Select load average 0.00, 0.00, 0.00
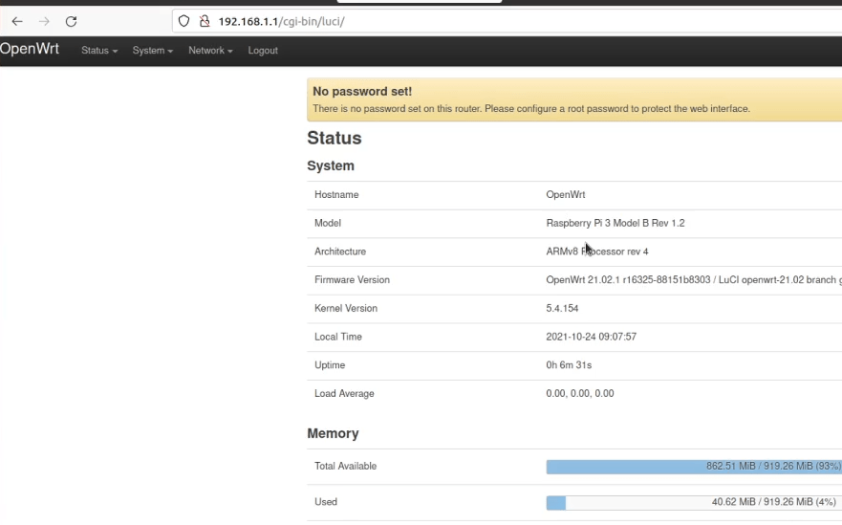Viewport: 842px width, 525px height. pos(580,394)
